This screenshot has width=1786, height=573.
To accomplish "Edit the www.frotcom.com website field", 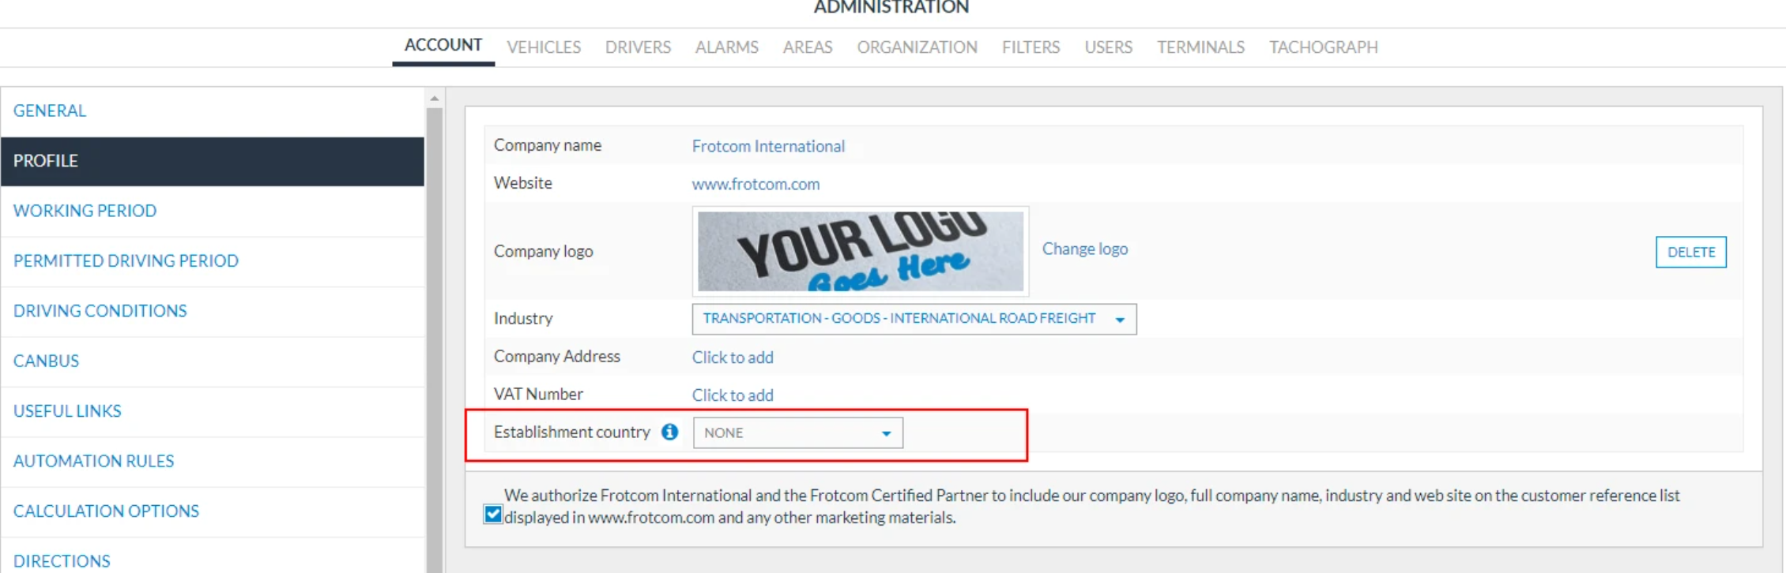I will 755,184.
